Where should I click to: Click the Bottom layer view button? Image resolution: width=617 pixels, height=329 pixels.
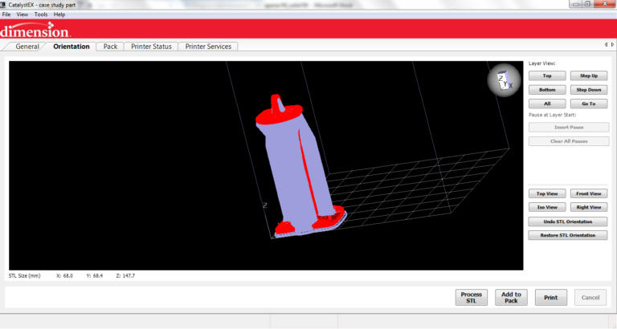[x=547, y=90]
